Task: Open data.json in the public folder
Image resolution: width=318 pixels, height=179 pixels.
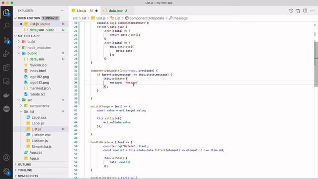Action: (36, 59)
